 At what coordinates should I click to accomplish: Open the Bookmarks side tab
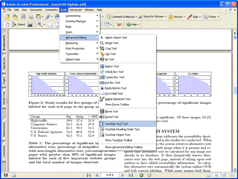(4, 42)
